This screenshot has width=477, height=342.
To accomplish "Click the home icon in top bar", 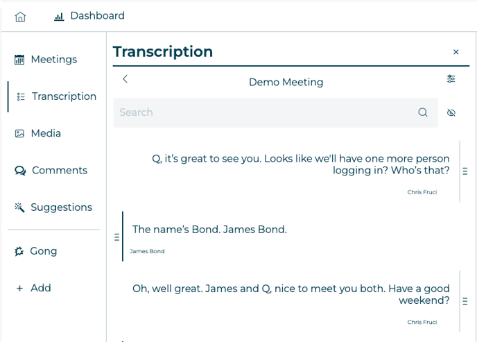I will [x=21, y=17].
